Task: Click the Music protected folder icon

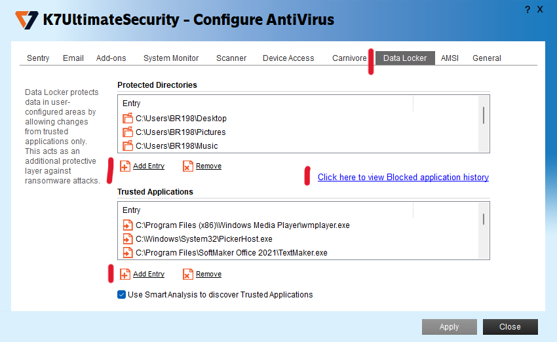Action: [128, 146]
